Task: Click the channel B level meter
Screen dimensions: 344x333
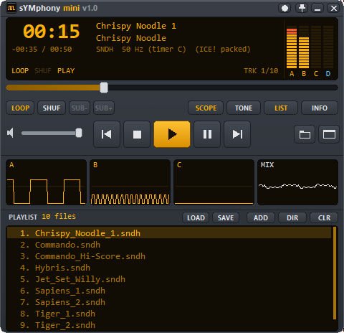Action: [x=304, y=47]
